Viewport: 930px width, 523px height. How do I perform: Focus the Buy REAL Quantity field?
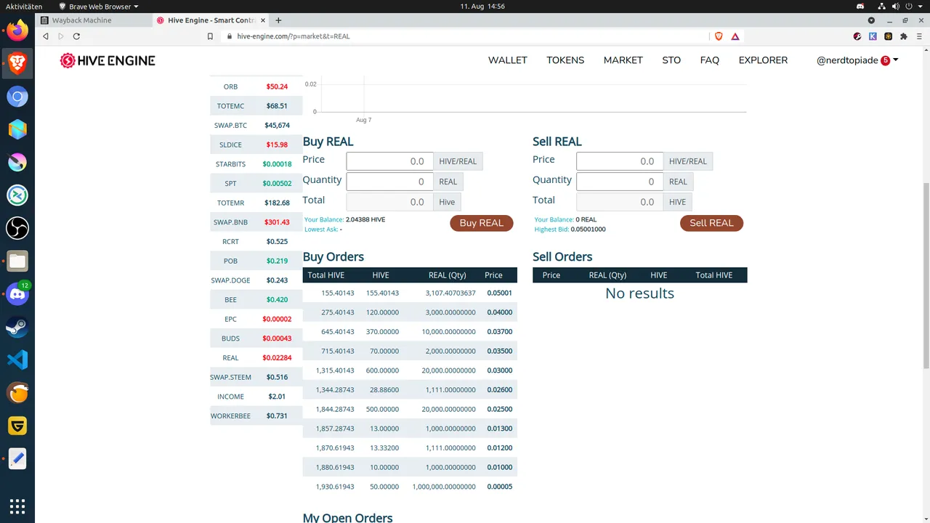389,182
